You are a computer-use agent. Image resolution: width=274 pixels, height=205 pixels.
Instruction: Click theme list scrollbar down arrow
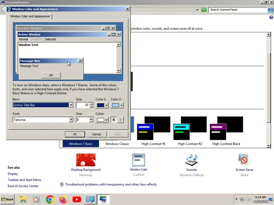coord(269,145)
